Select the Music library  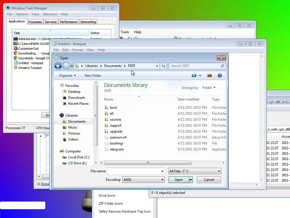(x=72, y=127)
